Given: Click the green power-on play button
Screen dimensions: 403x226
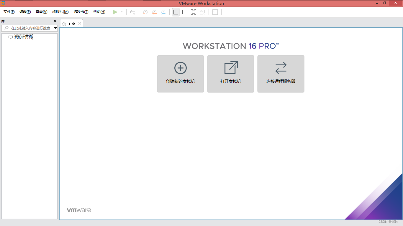Looking at the screenshot, I should [x=115, y=12].
